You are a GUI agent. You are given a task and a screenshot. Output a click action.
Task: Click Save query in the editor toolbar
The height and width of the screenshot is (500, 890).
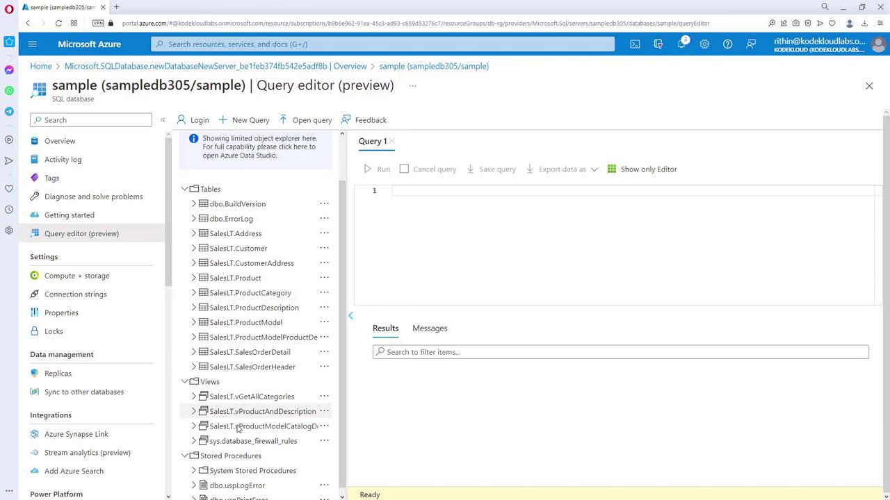pos(491,169)
